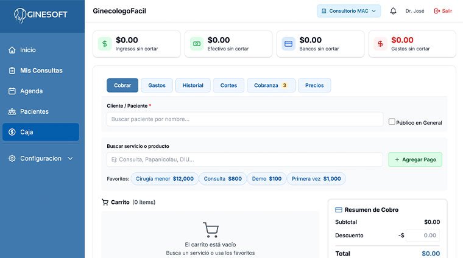The width and height of the screenshot is (463, 258).
Task: Open Agenda from the sidebar
Action: tap(31, 91)
